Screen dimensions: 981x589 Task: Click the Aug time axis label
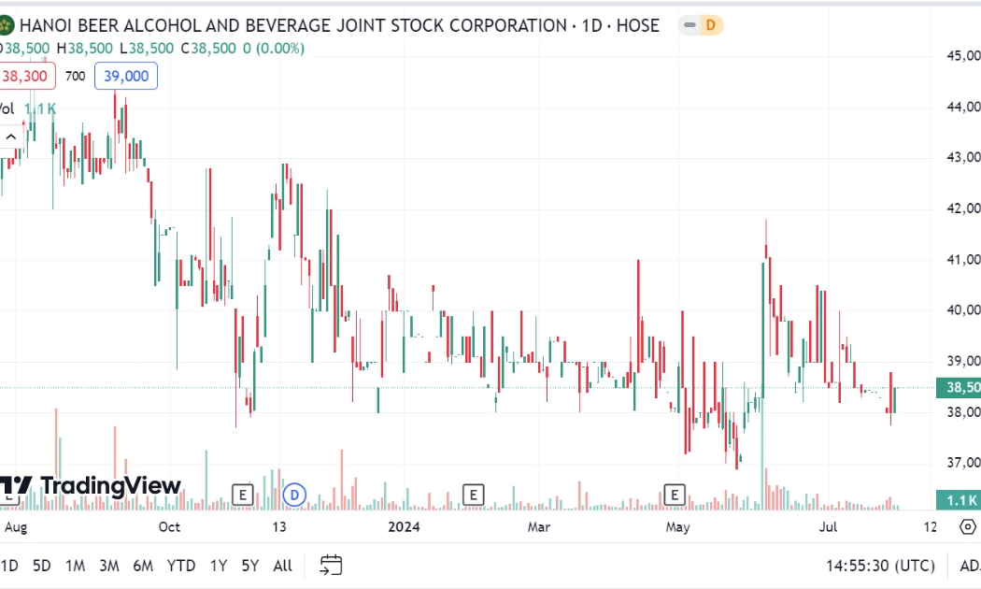click(x=16, y=527)
